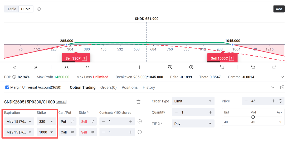The width and height of the screenshot is (287, 141).
Task: Shift chart right with double-right arrows
Action: [x=36, y=67]
